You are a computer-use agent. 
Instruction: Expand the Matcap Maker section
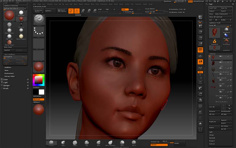pos(9,76)
